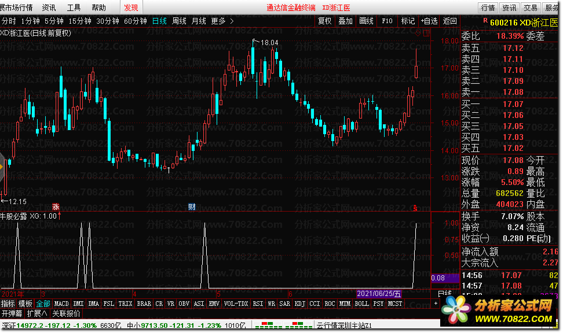Click the 开弹幕 button
The height and width of the screenshot is (333, 563).
pyautogui.click(x=12, y=314)
